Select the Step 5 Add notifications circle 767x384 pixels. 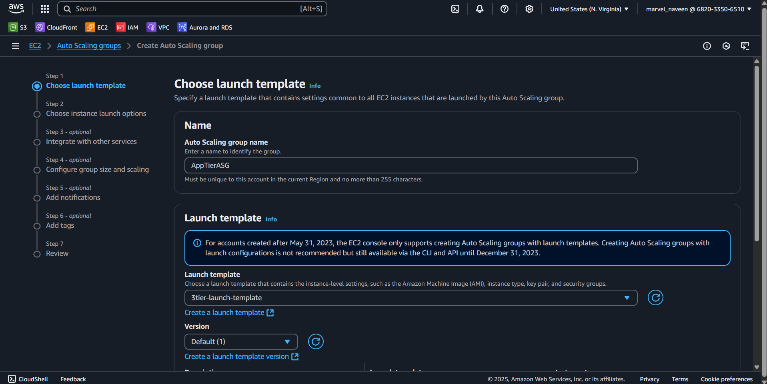pos(37,198)
